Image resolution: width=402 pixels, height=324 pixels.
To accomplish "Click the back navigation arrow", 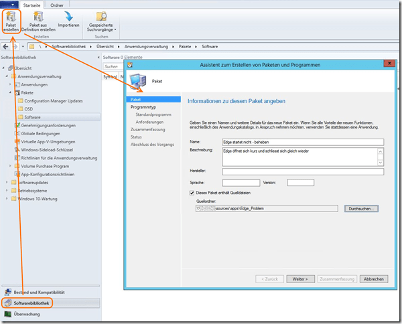I will 5,47.
